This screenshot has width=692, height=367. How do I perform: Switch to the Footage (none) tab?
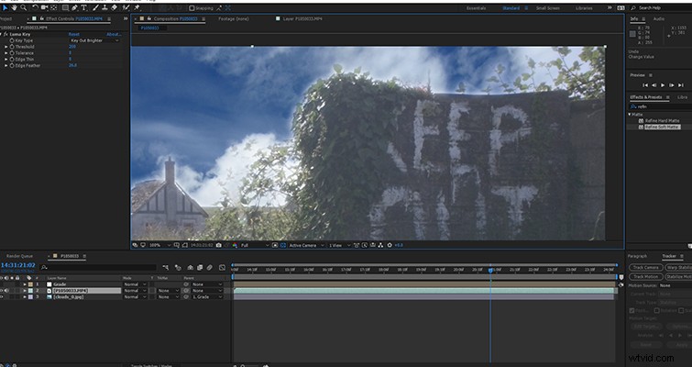(234, 19)
